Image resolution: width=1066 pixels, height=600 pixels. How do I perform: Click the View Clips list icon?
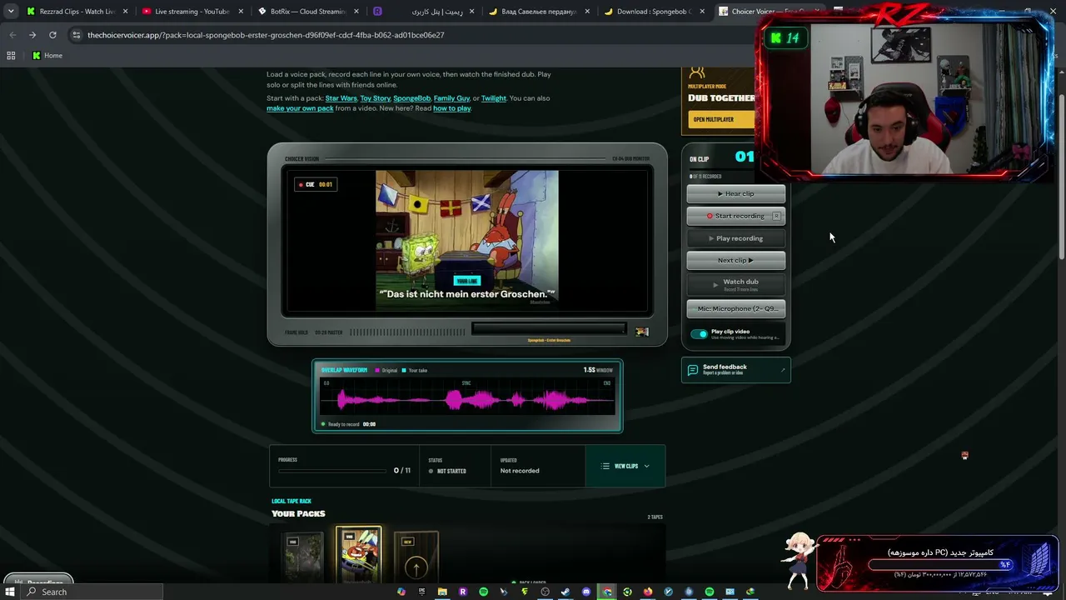[x=605, y=467]
